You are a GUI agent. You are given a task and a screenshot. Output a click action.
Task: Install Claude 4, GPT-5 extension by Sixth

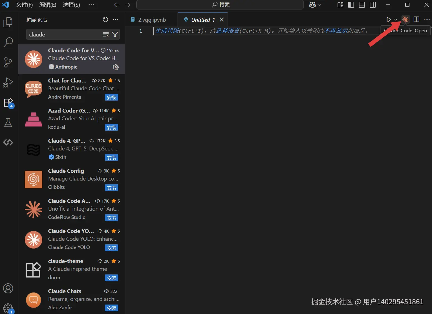[x=112, y=157]
